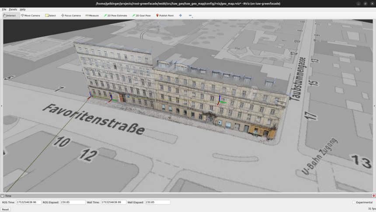Select the Publish Point tool

pos(165,16)
